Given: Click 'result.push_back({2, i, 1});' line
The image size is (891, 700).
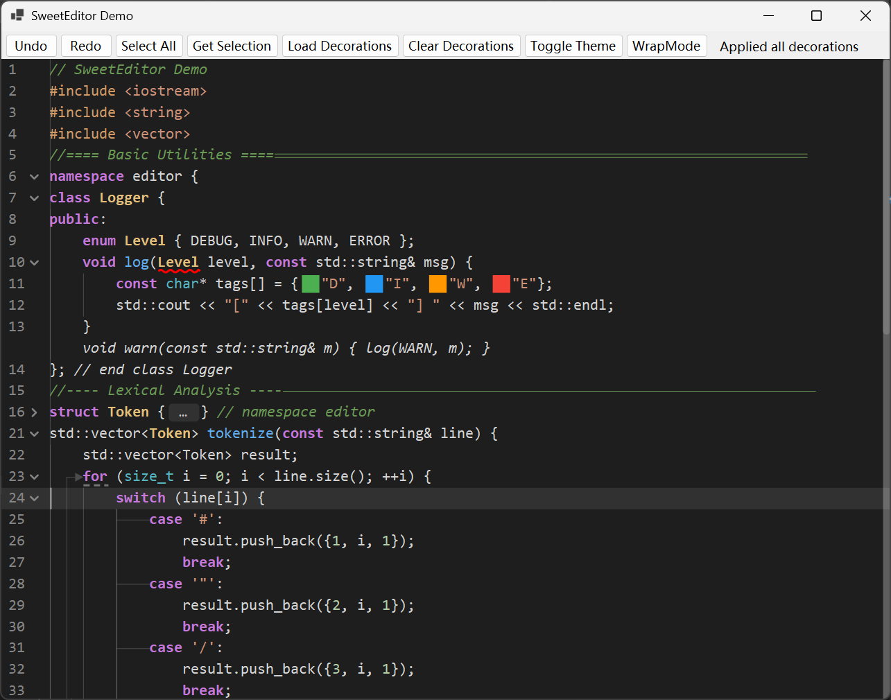Looking at the screenshot, I should point(298,605).
